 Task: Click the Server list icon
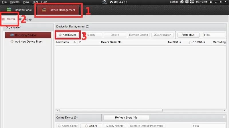[3, 19]
